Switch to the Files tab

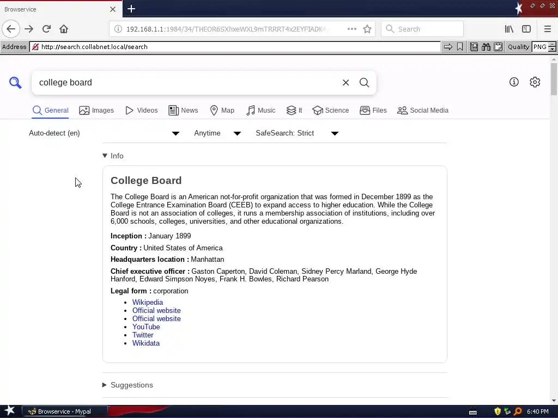(x=373, y=110)
